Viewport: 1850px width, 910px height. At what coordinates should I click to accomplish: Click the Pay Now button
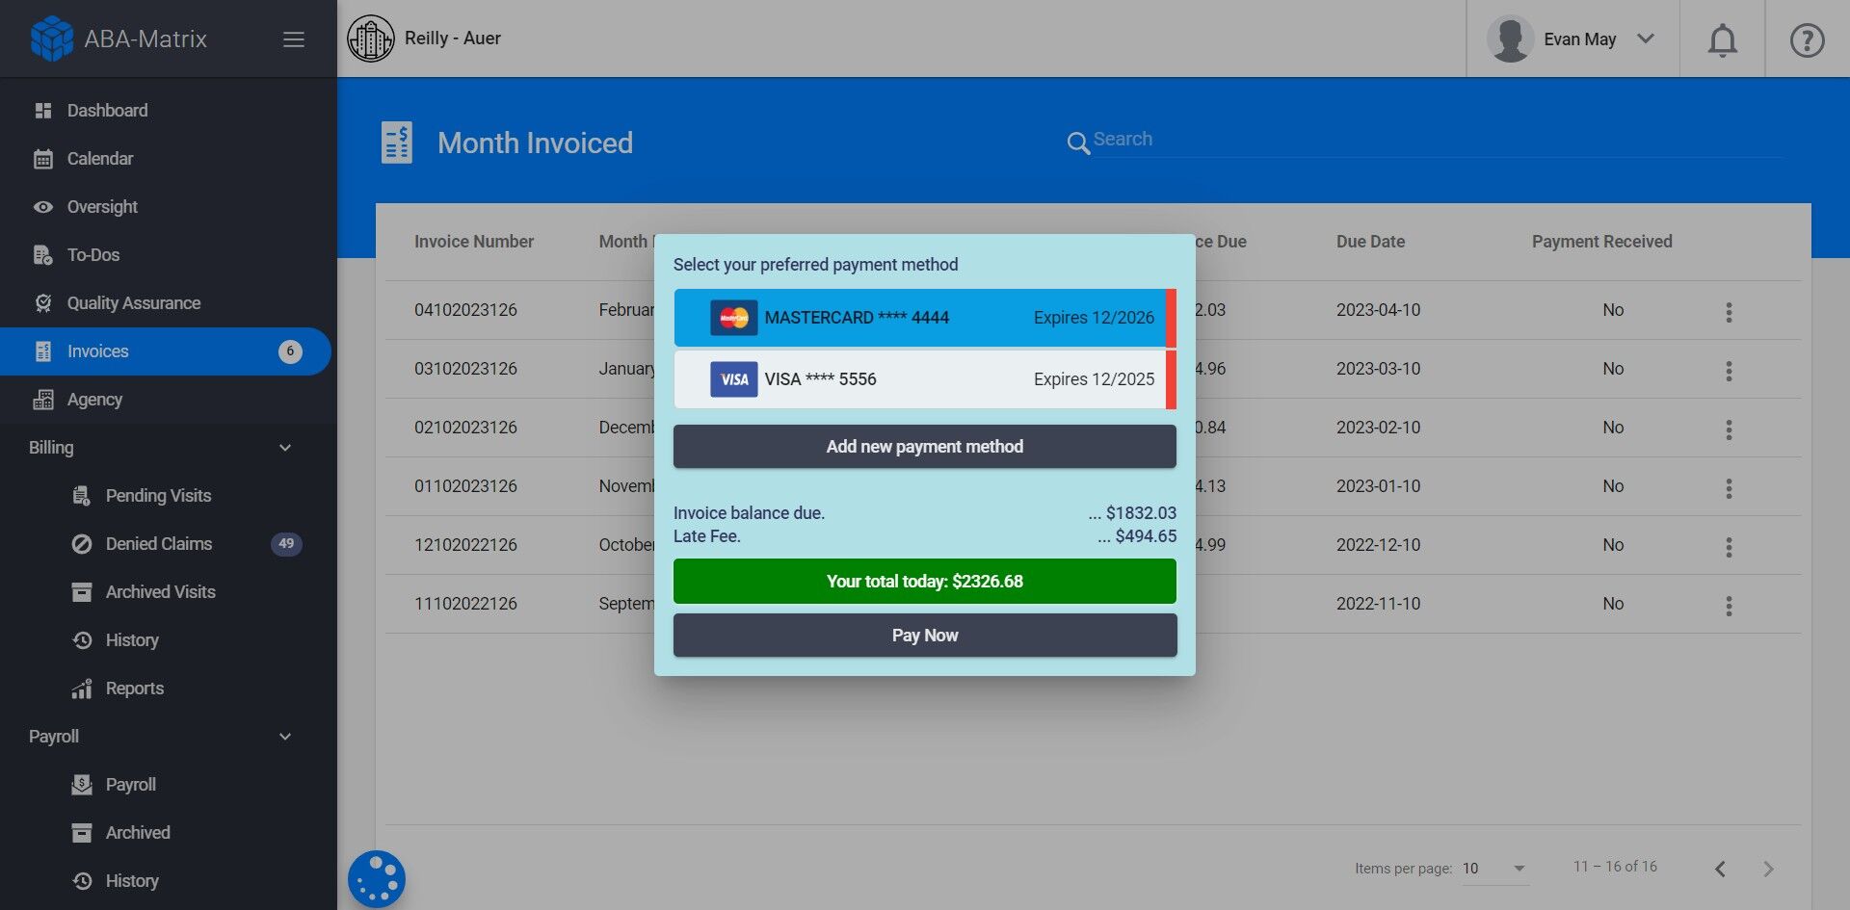[x=924, y=635]
